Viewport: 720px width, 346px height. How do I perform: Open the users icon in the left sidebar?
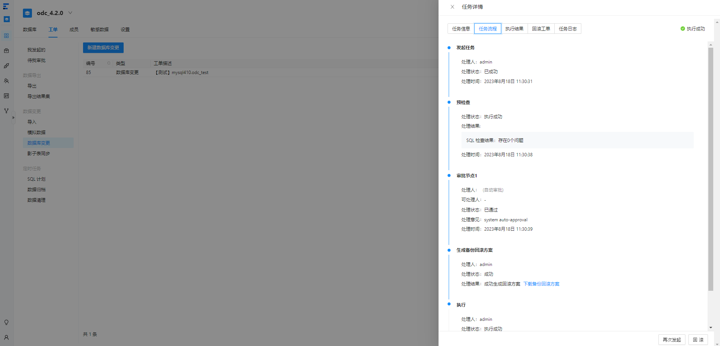6,81
